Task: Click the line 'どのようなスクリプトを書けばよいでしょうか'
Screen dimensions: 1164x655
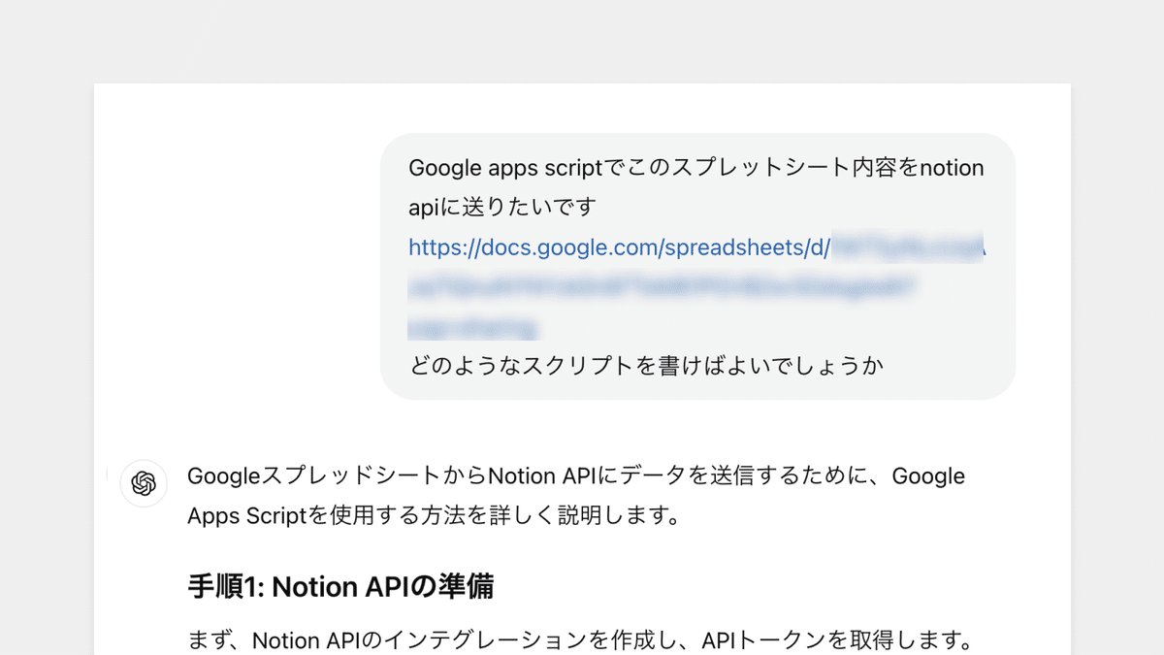Action: 646,367
